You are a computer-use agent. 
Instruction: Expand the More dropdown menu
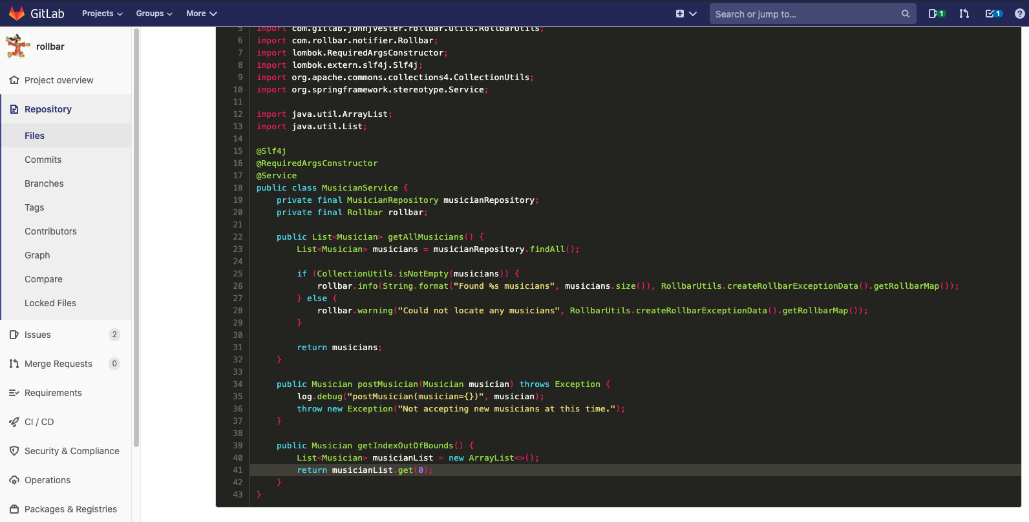[202, 14]
